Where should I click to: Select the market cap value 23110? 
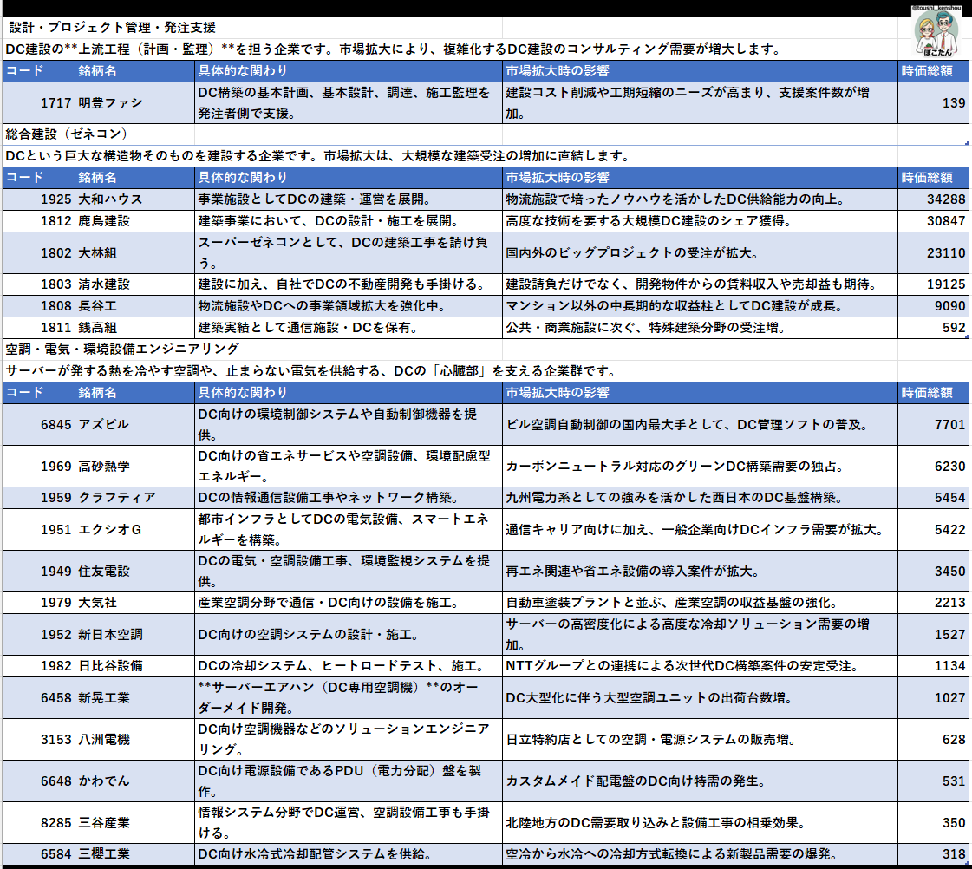coord(933,253)
